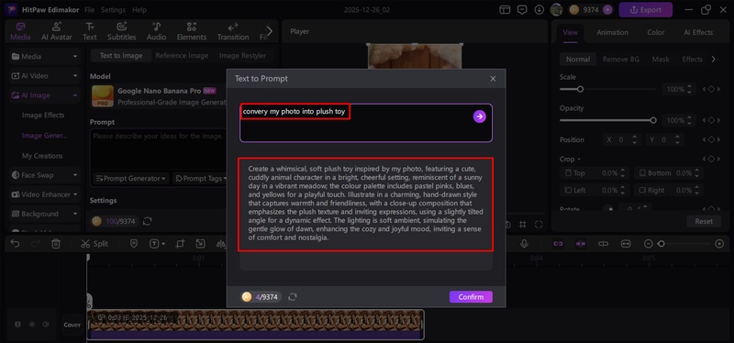Screen dimensions: 734x343
Task: Click the microphone voiceover icon
Action: [524, 244]
